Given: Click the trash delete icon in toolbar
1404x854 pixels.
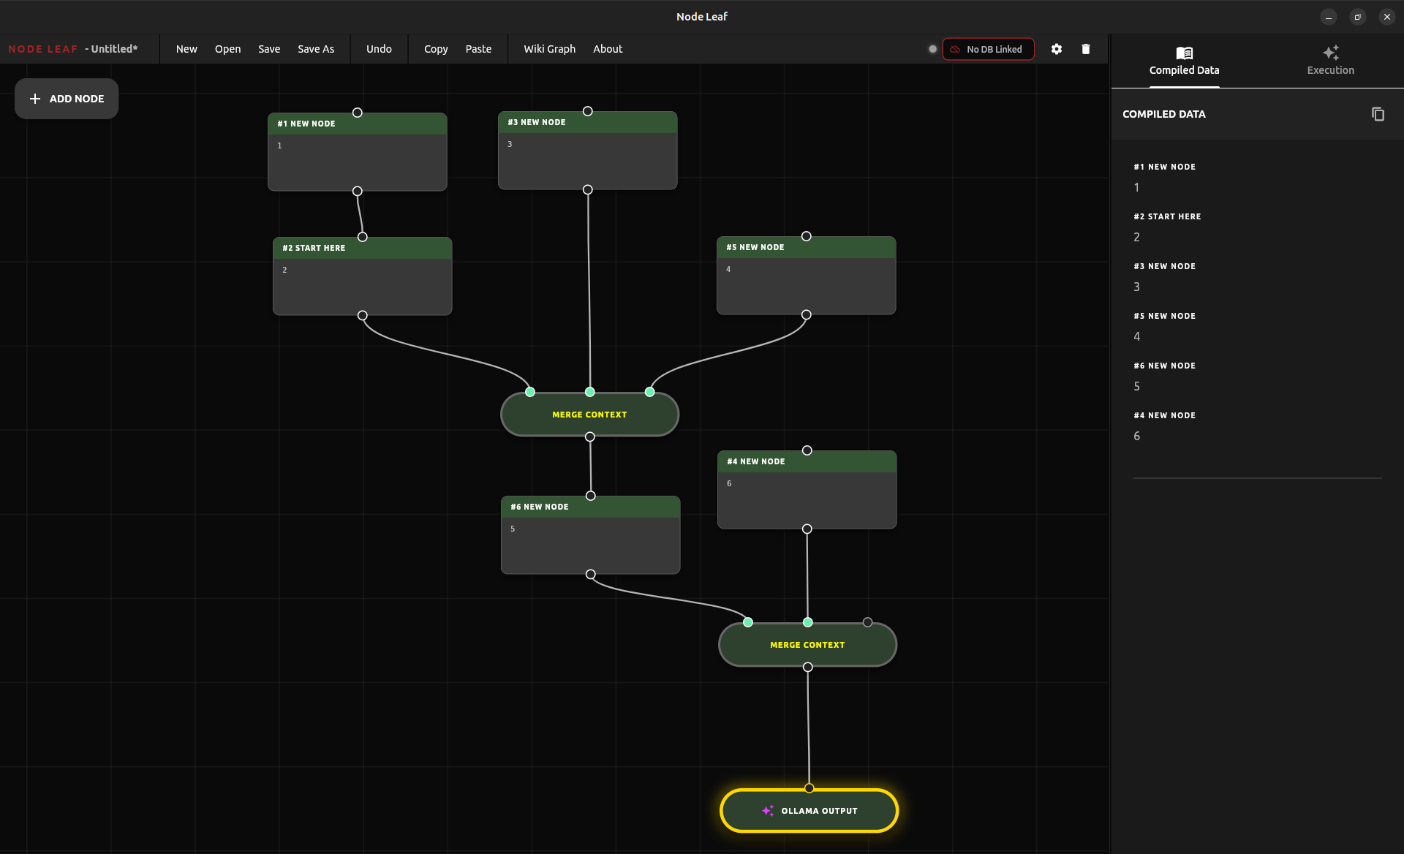Looking at the screenshot, I should [x=1085, y=49].
